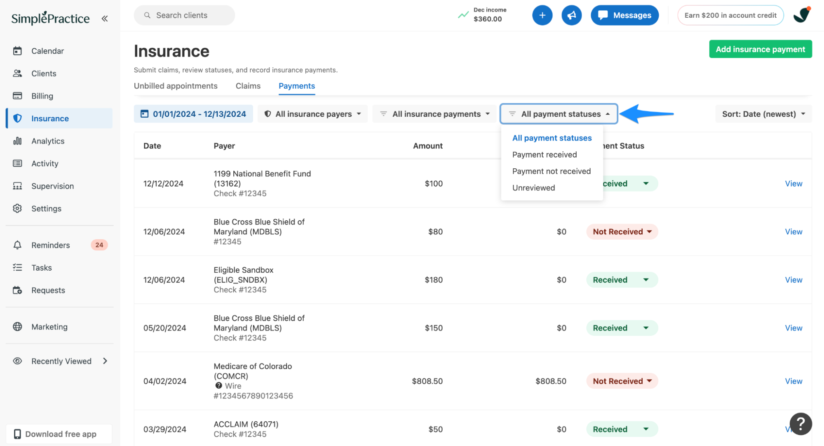The image size is (824, 446).
Task: Choose Unreviewed status option
Action: [534, 188]
